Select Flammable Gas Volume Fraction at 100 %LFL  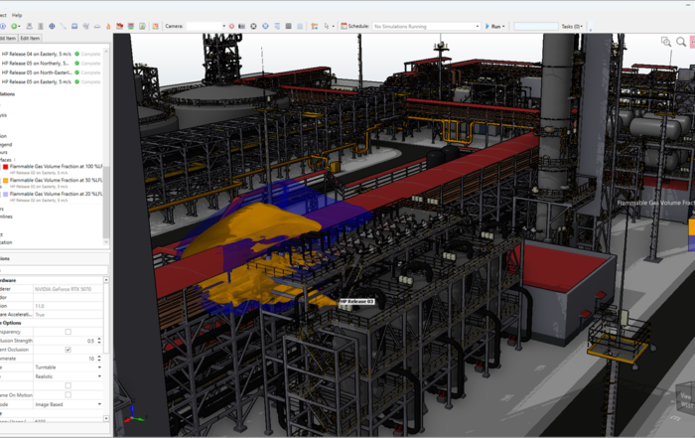(x=56, y=166)
